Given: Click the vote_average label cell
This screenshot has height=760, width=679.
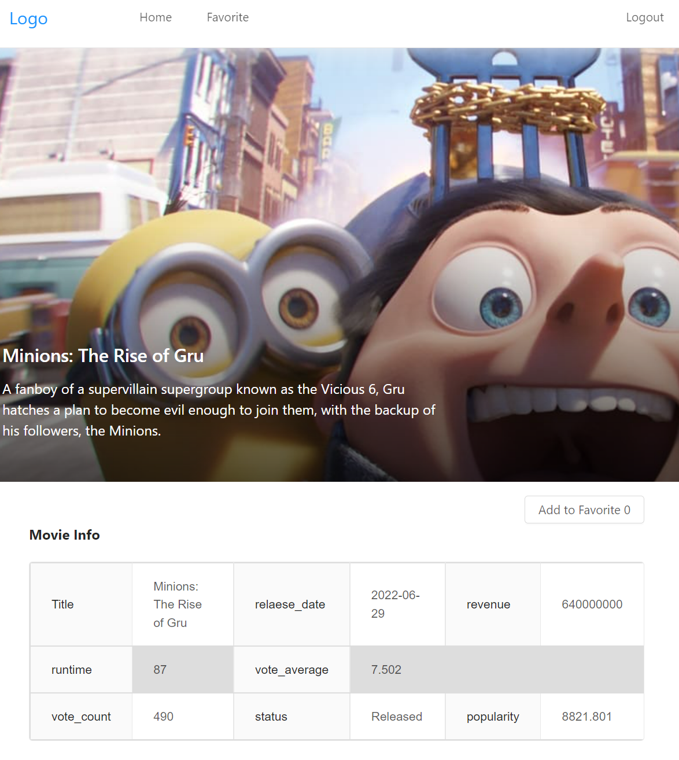Looking at the screenshot, I should coord(291,670).
